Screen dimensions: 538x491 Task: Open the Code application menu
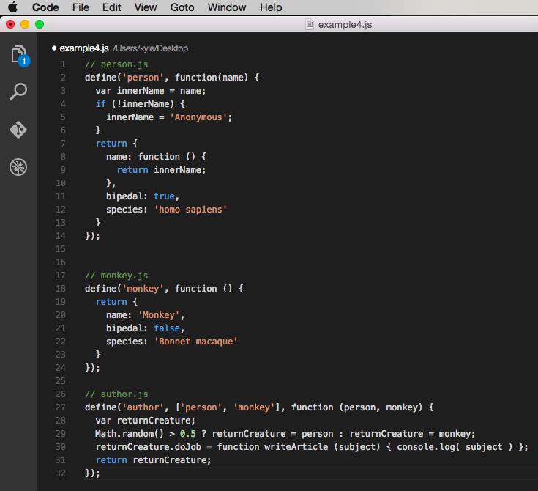[x=45, y=7]
